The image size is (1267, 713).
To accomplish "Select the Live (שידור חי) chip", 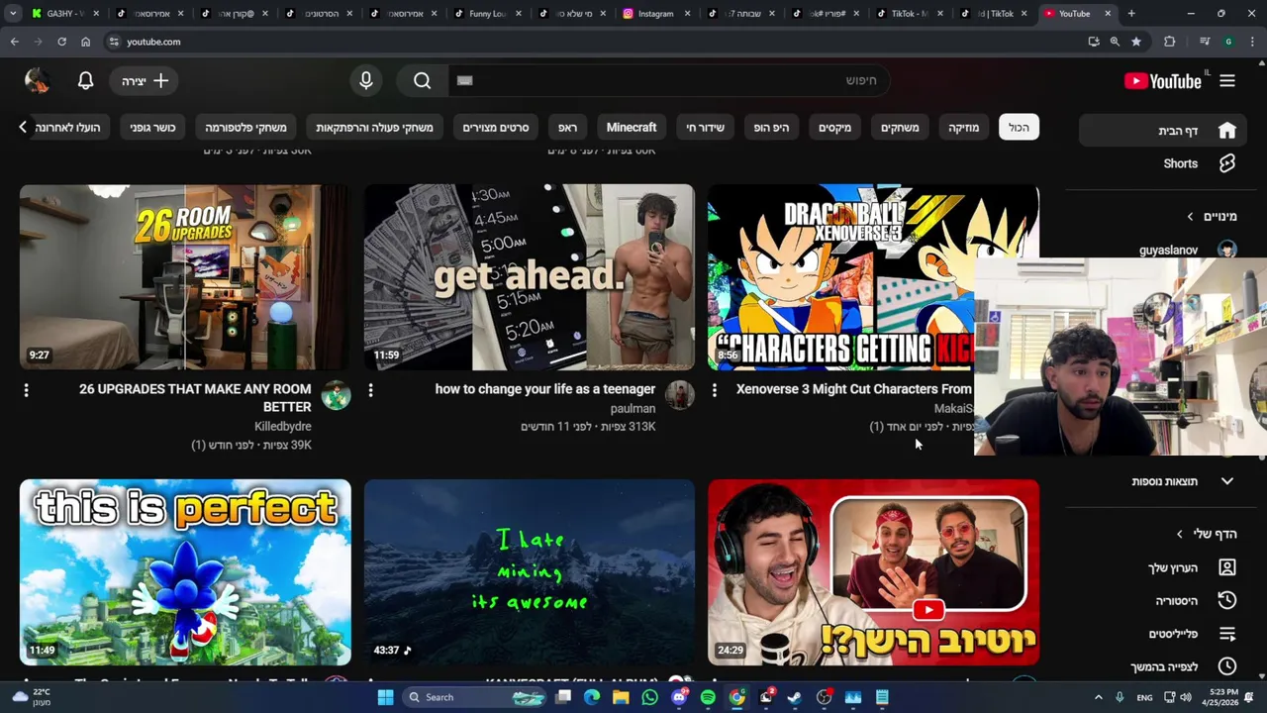I will tap(706, 128).
